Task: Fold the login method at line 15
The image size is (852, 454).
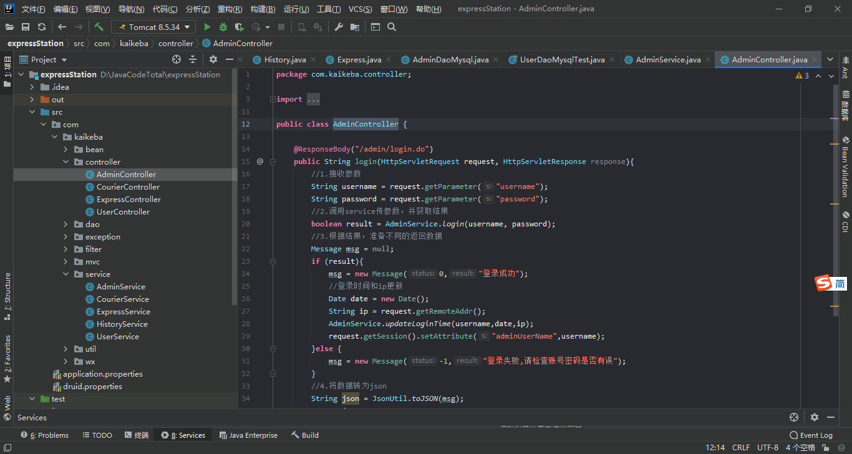Action: (x=273, y=162)
